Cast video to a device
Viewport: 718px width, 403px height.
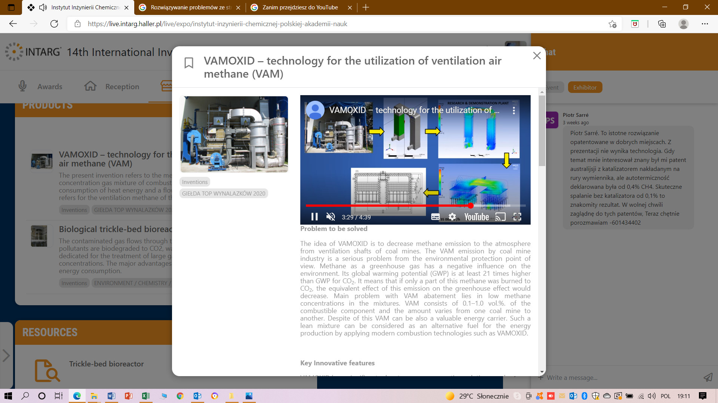click(x=500, y=217)
